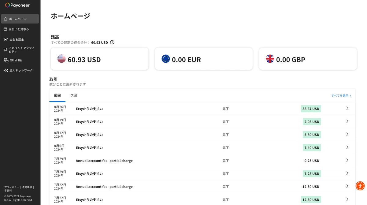The width and height of the screenshot is (367, 205).
Task: Click the -12.30 USD amount
Action: (310, 187)
